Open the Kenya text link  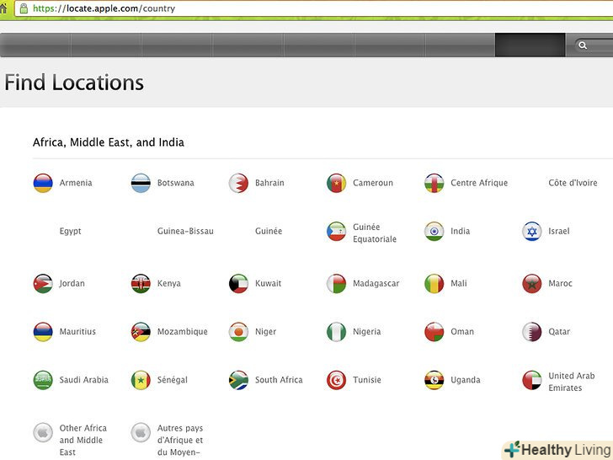point(169,284)
